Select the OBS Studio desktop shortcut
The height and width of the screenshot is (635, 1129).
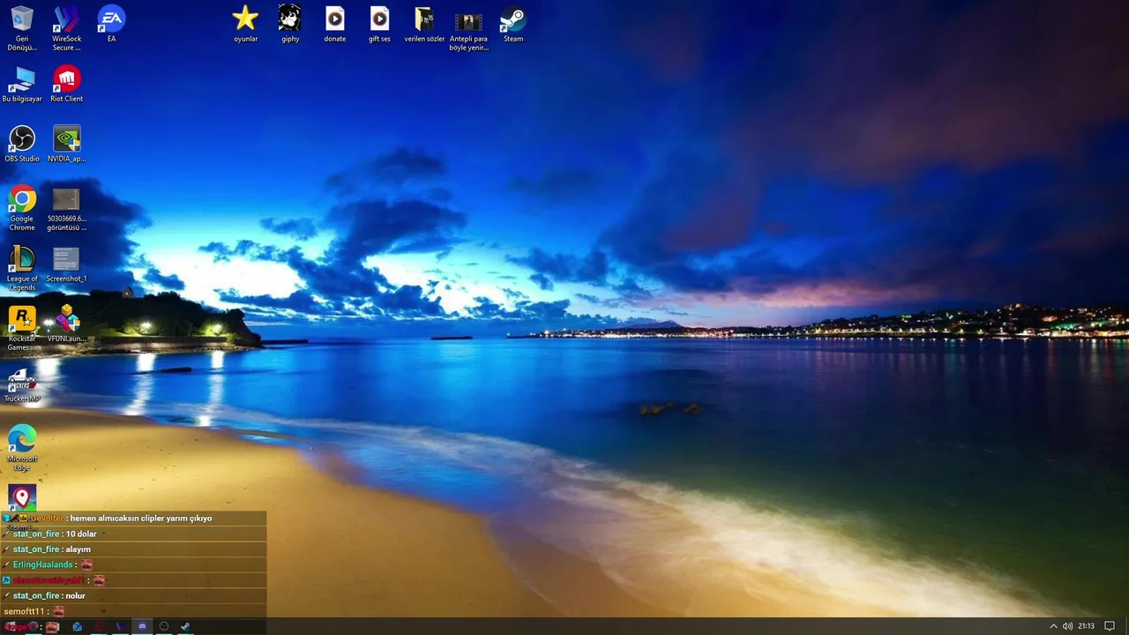[22, 145]
